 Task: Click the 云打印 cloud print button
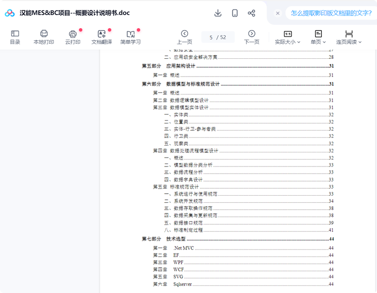[73, 38]
